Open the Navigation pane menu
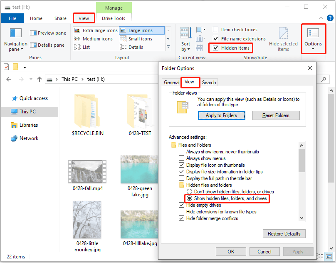336x263 pixels. (x=16, y=40)
